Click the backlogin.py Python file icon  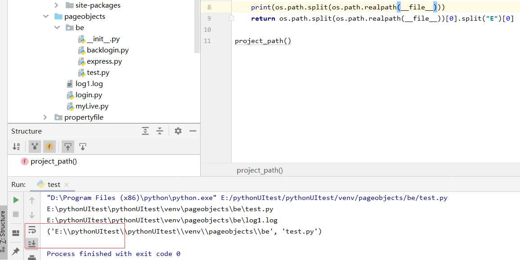(x=81, y=50)
